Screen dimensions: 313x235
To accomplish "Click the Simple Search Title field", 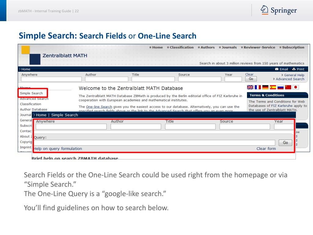I will 190,126.
